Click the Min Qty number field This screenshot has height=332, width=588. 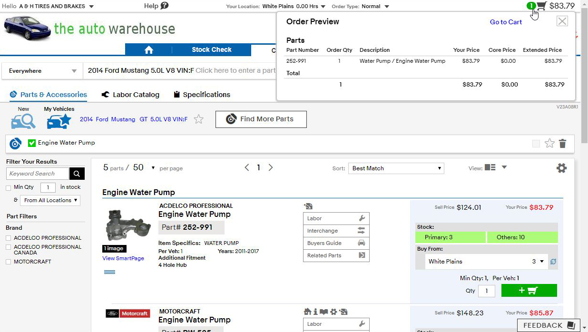(48, 187)
